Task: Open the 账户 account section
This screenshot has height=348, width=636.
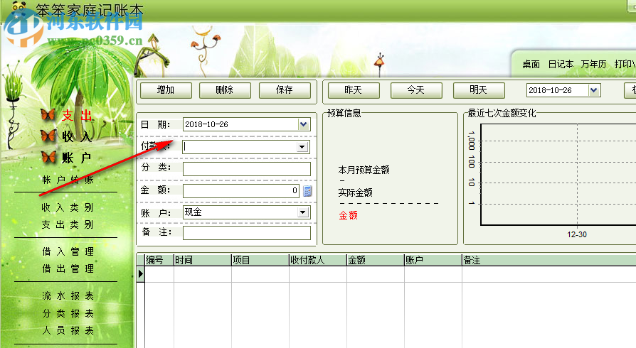Action: point(76,158)
